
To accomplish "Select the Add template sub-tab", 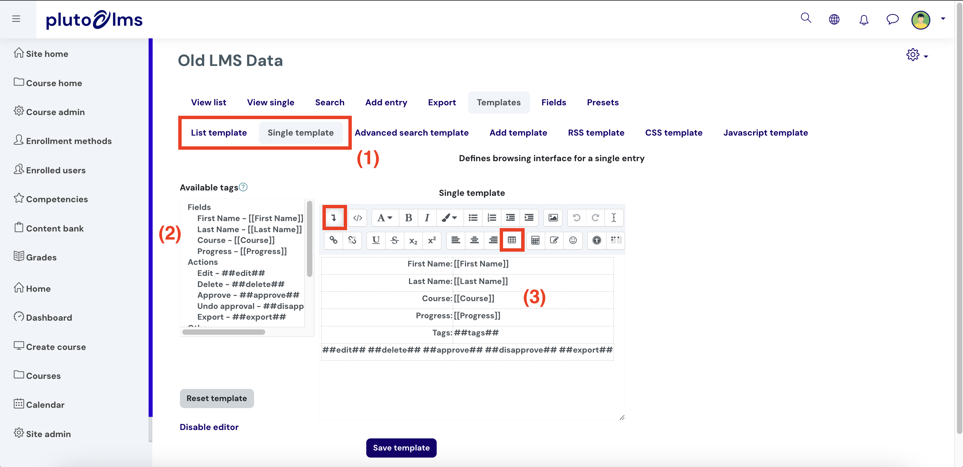I will pyautogui.click(x=518, y=133).
